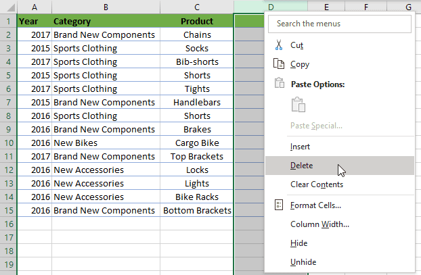Click the Paste Options clipboard icon
The width and height of the screenshot is (421, 275).
click(x=280, y=83)
